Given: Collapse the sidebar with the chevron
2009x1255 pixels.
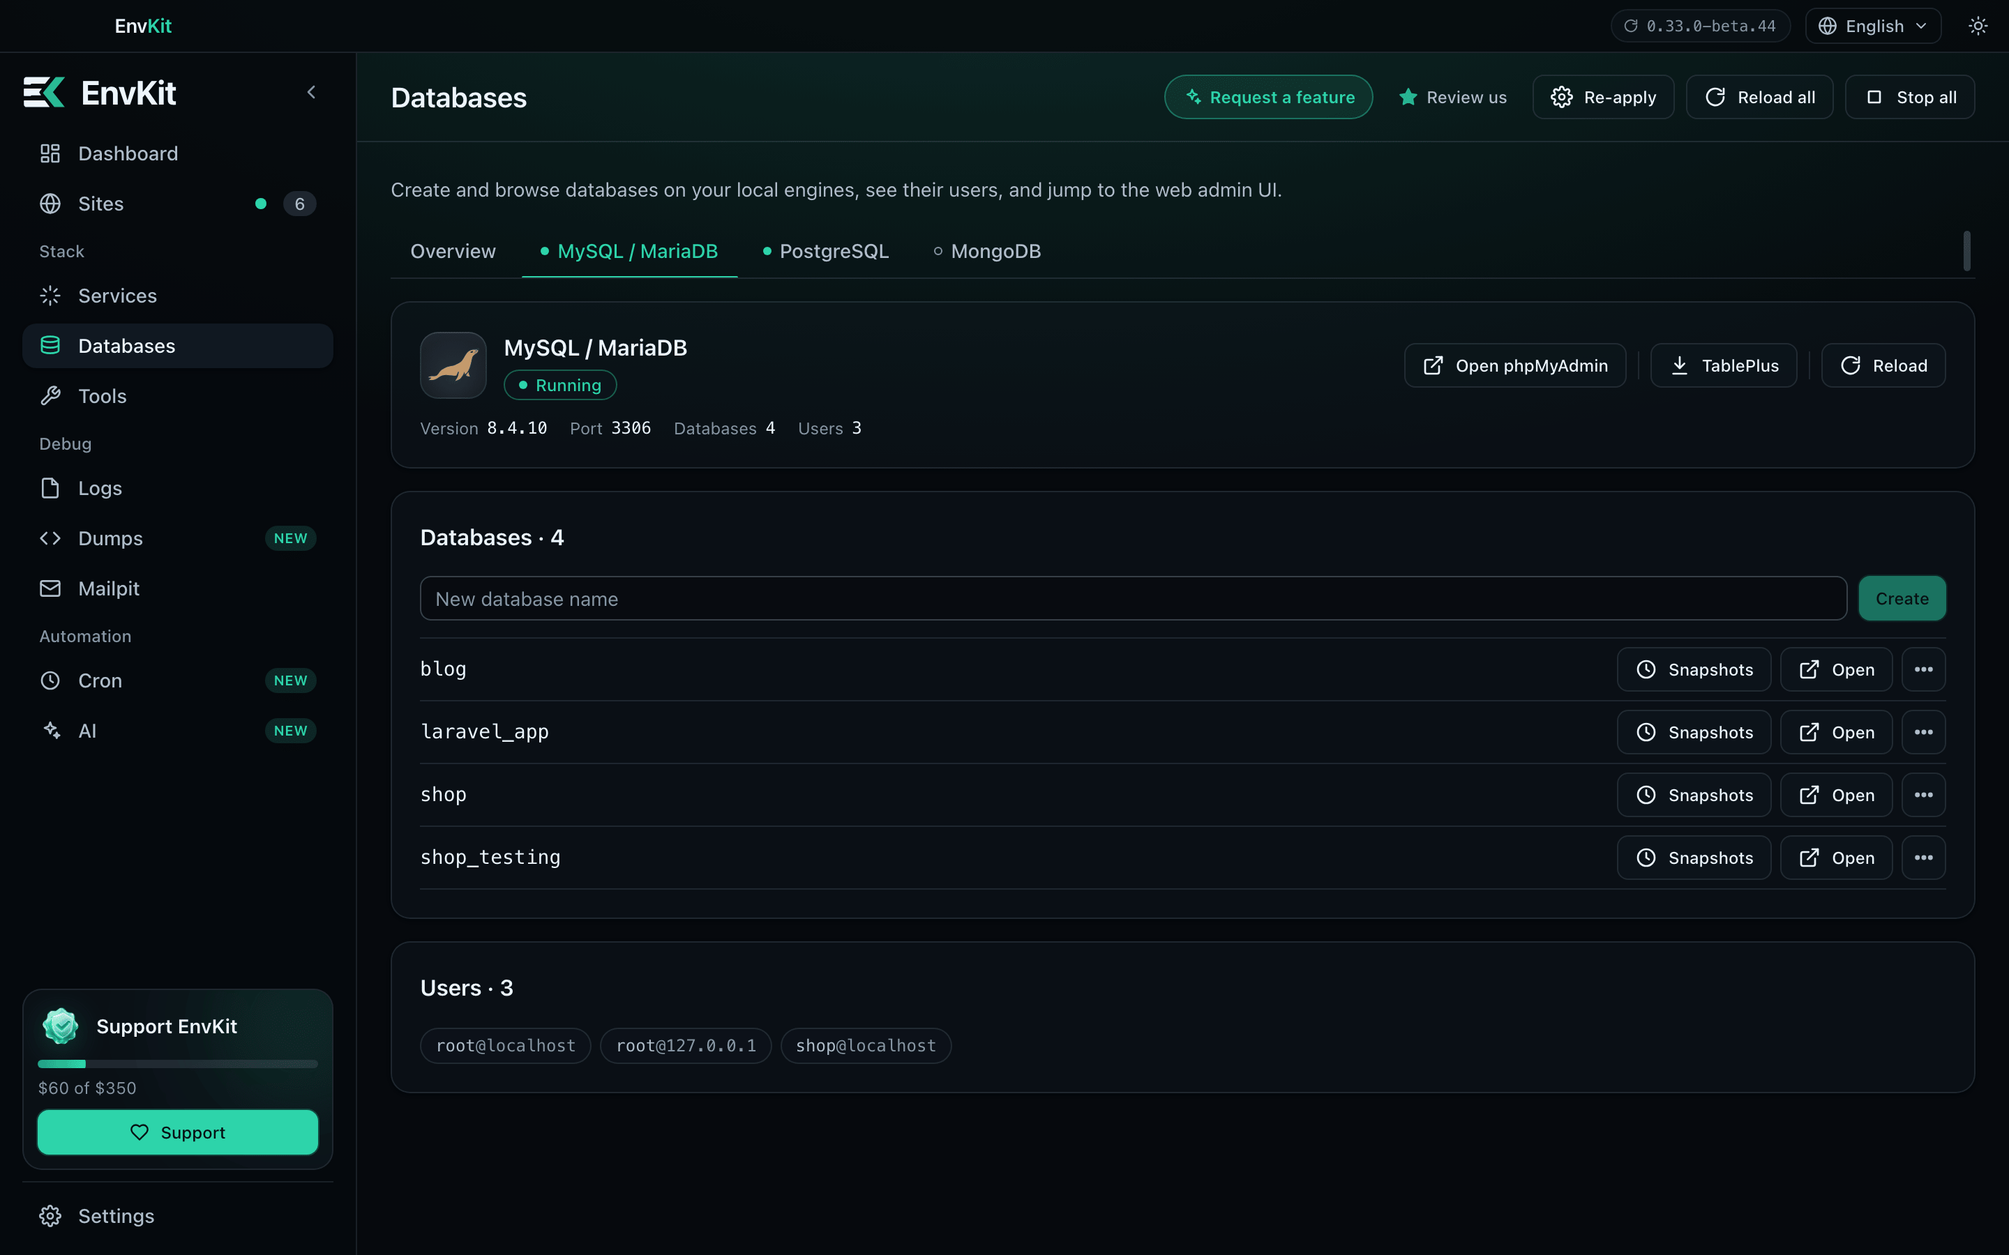Looking at the screenshot, I should click(311, 92).
